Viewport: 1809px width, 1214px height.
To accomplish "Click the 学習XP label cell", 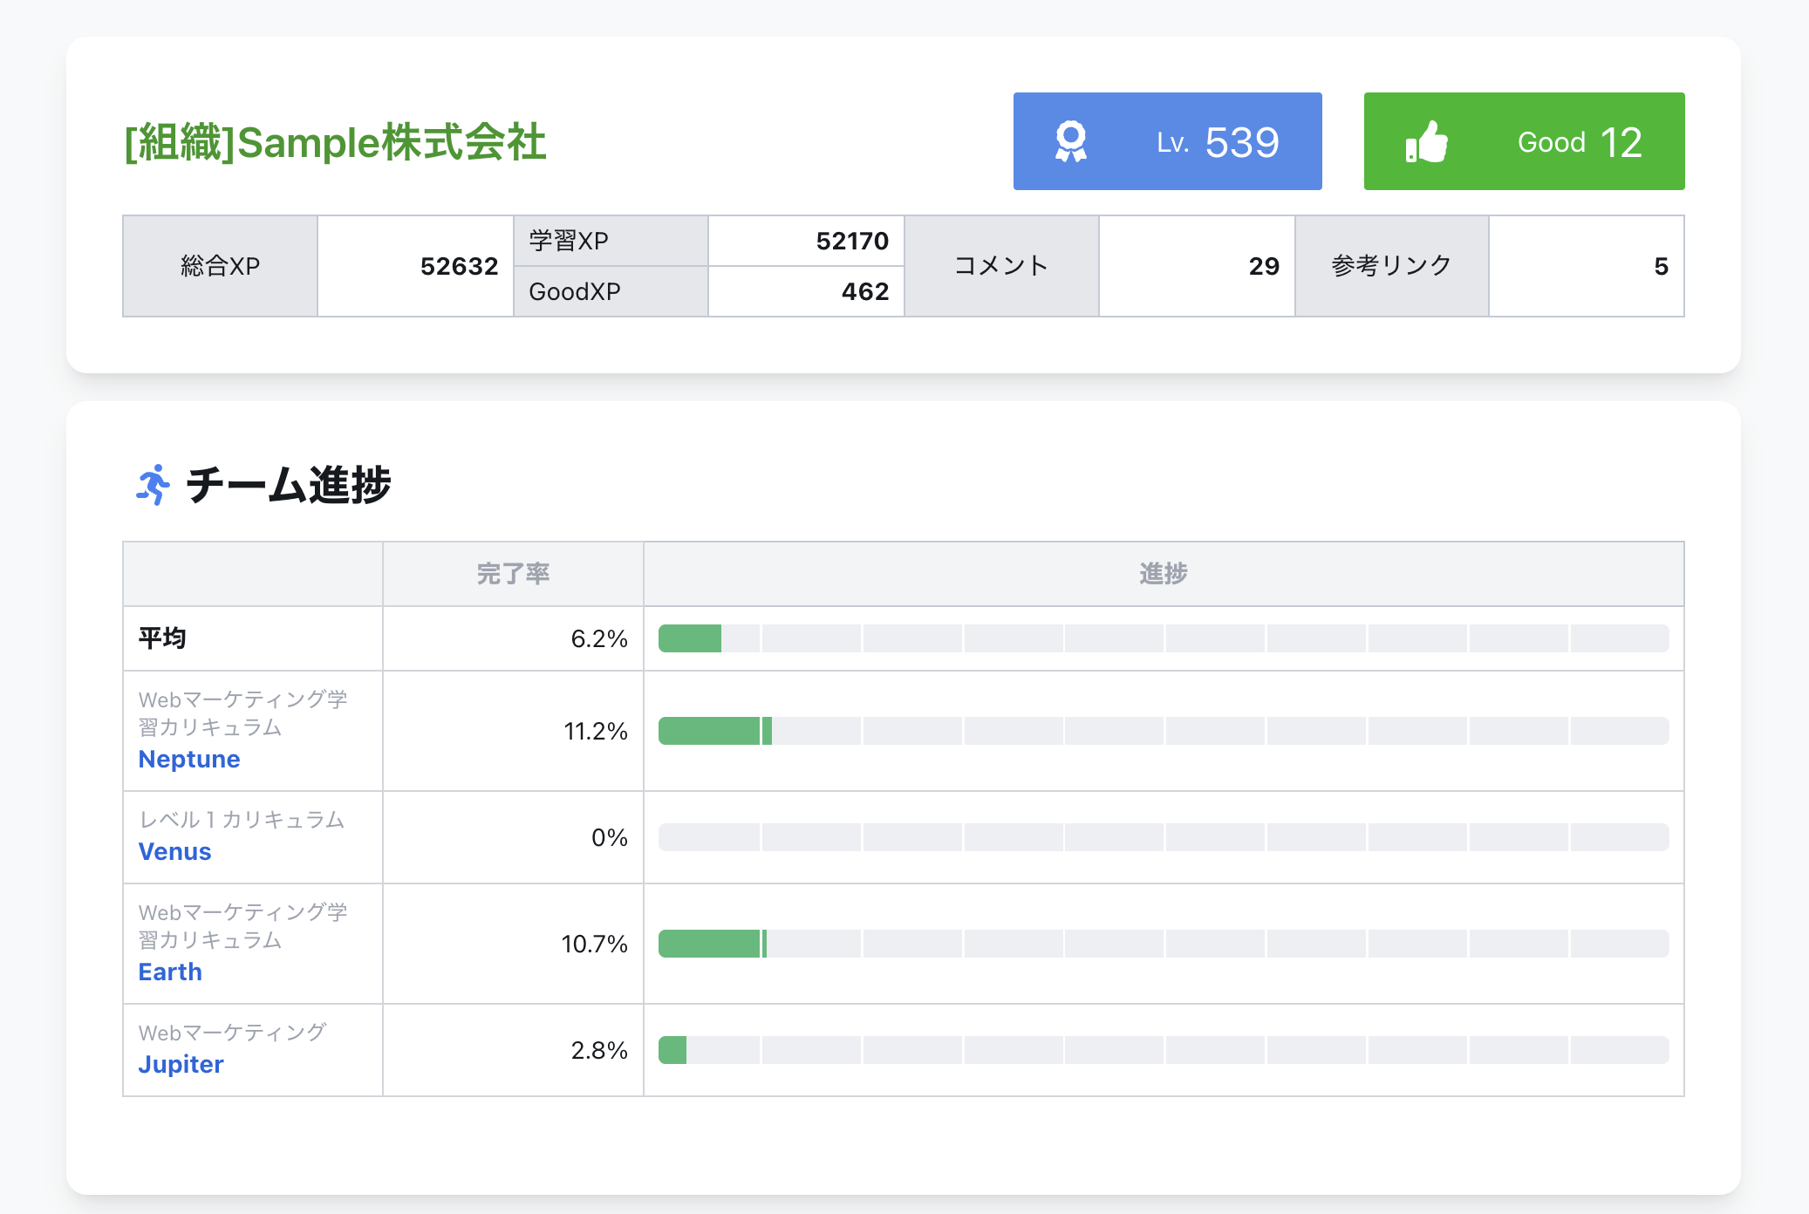I will 611,241.
